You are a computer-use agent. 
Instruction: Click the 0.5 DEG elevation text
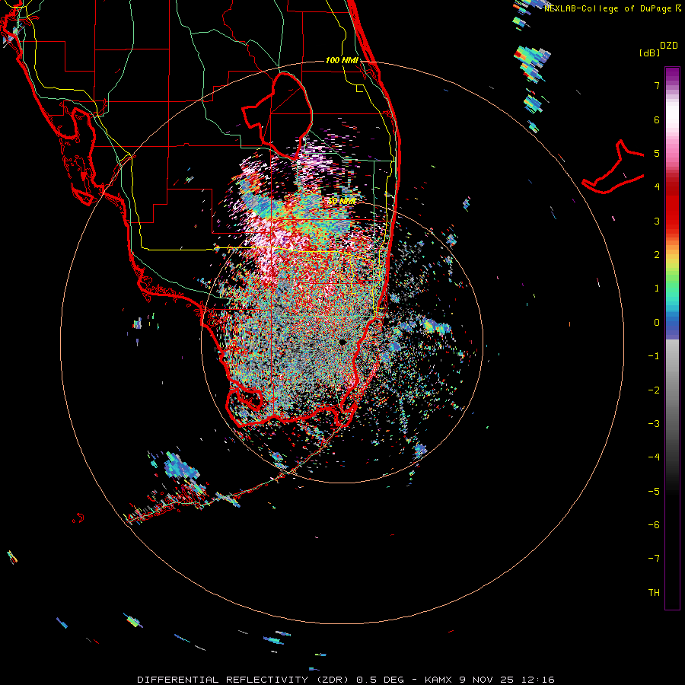(380, 680)
